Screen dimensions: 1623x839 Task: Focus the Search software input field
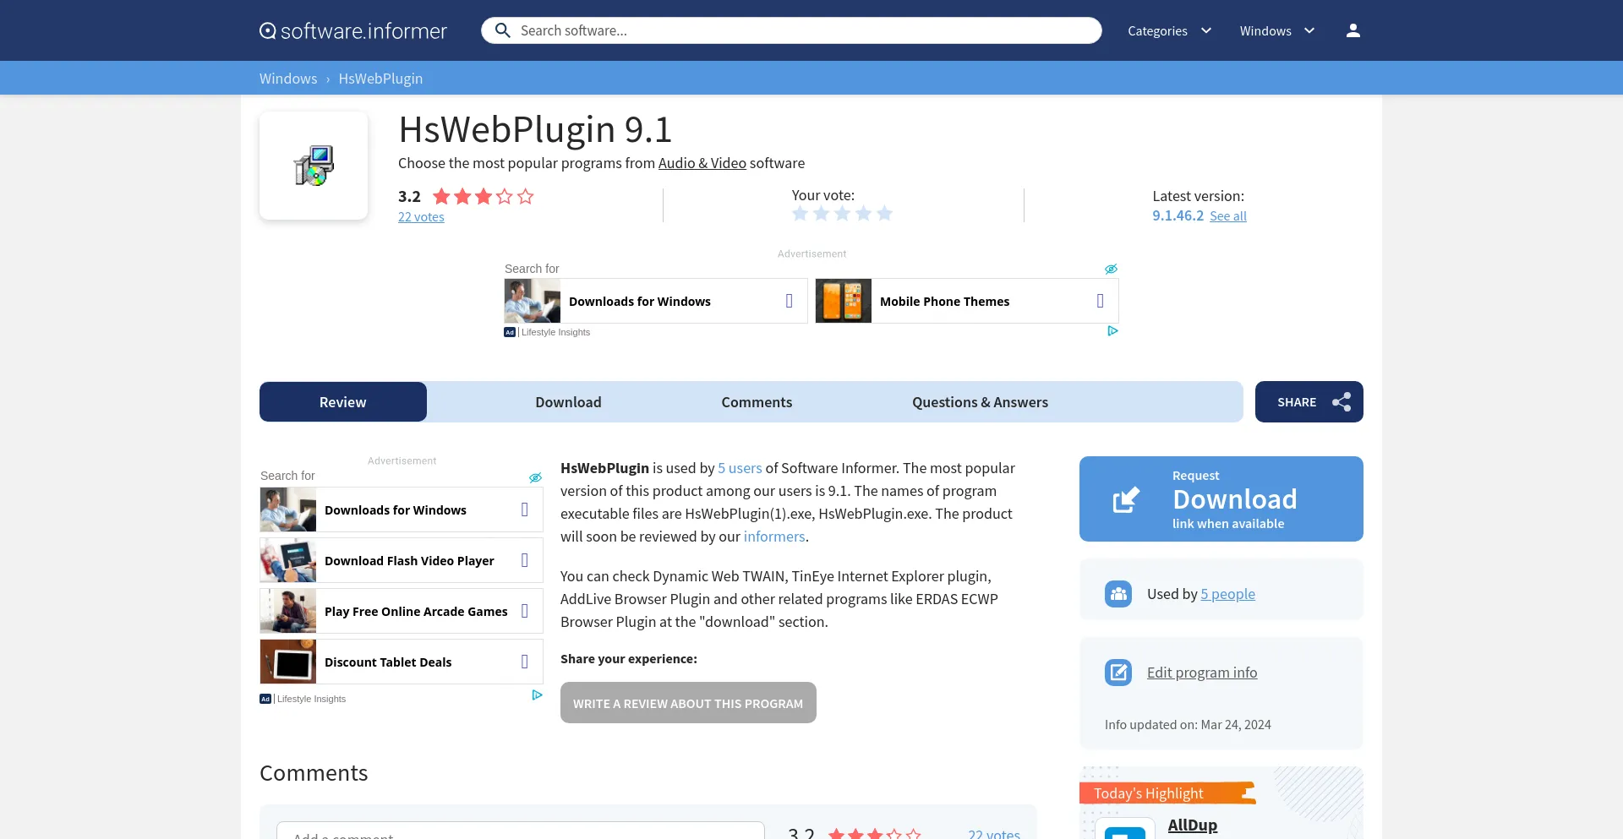[791, 30]
